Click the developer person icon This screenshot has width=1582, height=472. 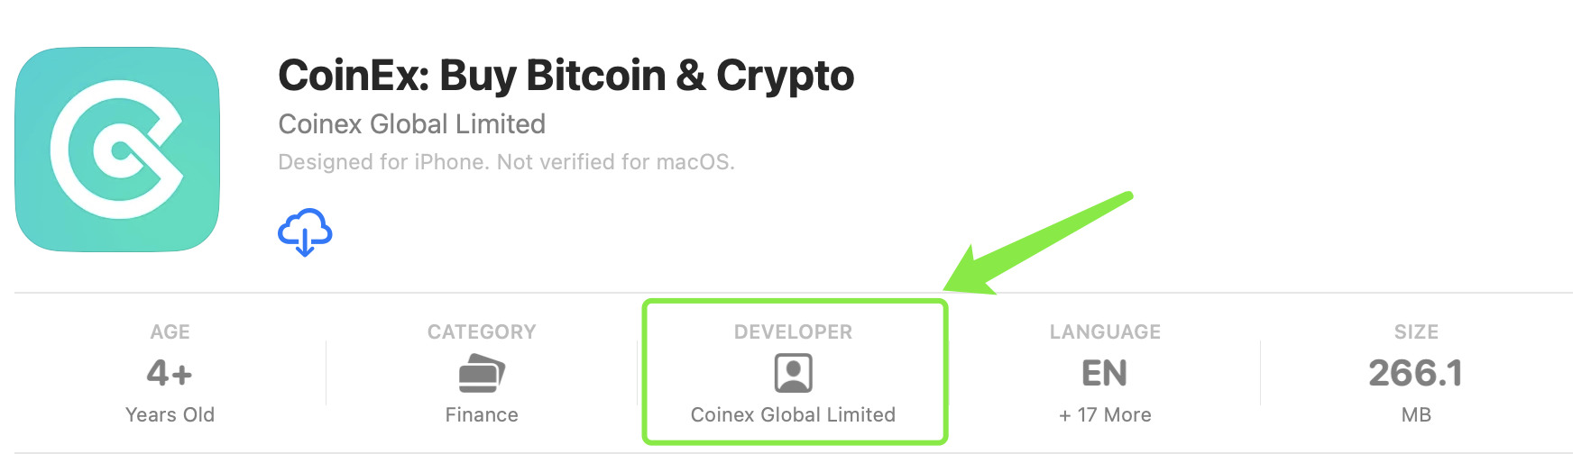[x=794, y=373]
